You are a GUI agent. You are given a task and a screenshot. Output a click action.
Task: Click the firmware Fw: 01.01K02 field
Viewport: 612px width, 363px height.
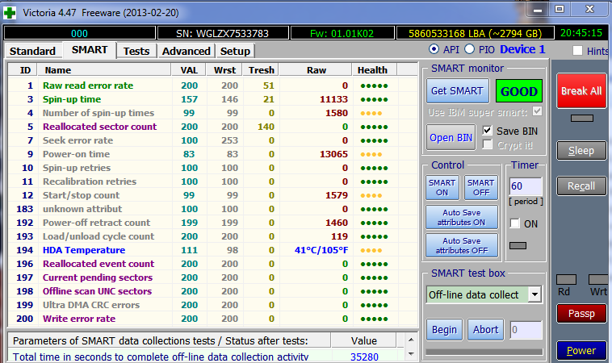pos(342,33)
